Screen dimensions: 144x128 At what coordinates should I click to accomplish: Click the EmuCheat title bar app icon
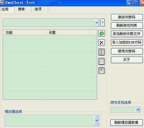point(2,2)
